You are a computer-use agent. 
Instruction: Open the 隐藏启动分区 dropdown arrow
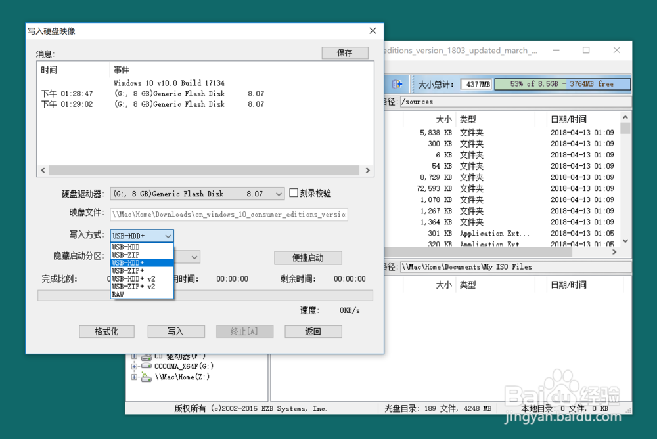[x=194, y=257]
